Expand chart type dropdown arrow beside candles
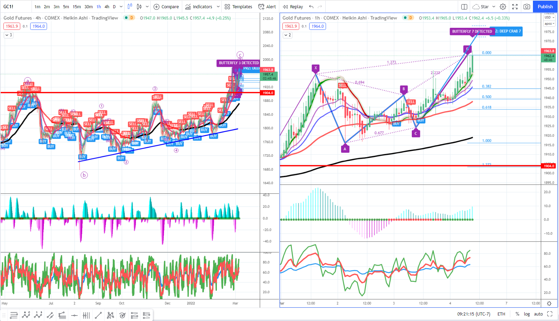This screenshot has height=321, width=559. tap(147, 7)
